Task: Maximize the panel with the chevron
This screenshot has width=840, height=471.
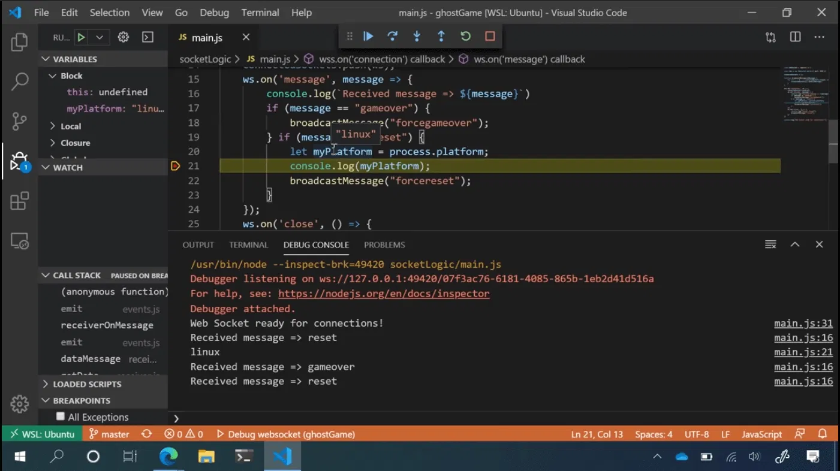Action: 794,244
